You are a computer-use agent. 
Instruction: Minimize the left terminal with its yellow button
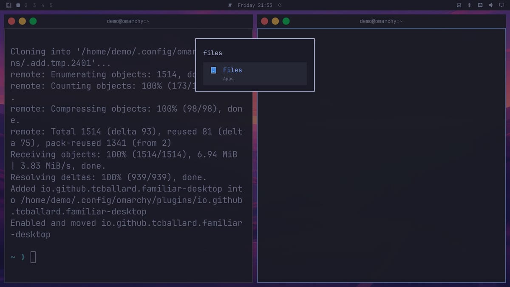22,21
